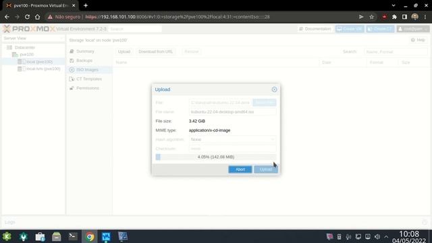The height and width of the screenshot is (243, 432).
Task: Click the Abort button in Upload dialog
Action: [240, 169]
